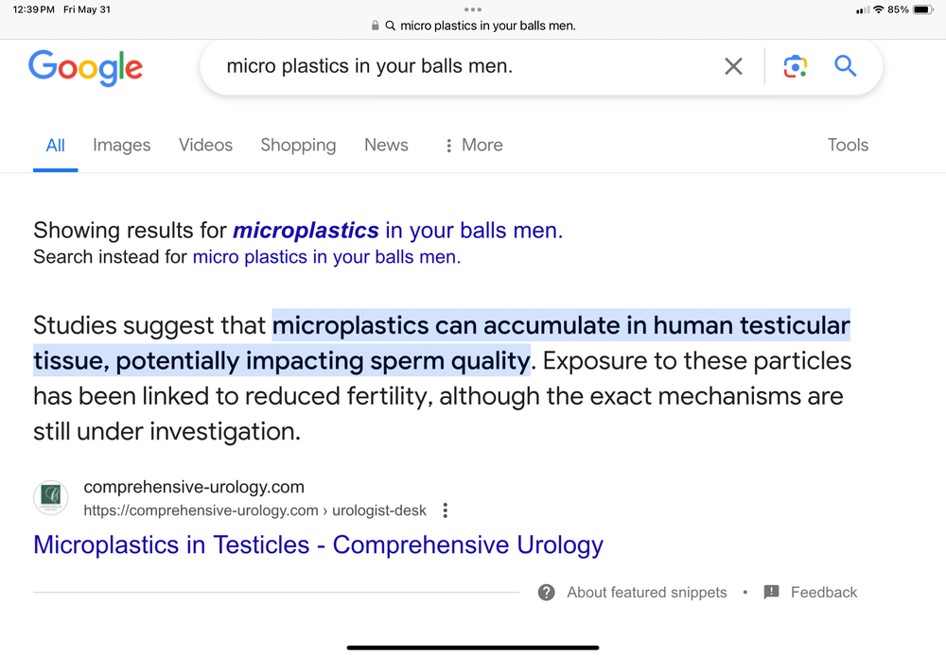
Task: Switch to the Videos tab
Action: pos(205,145)
